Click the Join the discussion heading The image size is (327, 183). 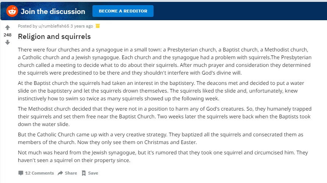tap(53, 11)
